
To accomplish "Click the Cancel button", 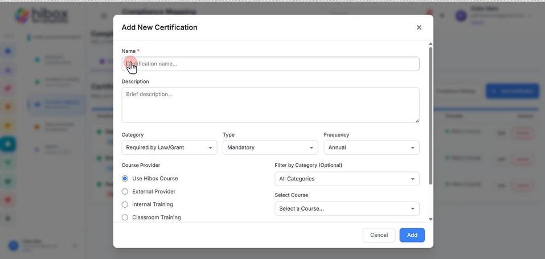I will pyautogui.click(x=379, y=235).
